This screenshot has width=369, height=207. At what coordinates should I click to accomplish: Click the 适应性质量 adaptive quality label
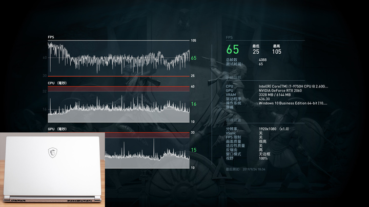tap(235, 146)
